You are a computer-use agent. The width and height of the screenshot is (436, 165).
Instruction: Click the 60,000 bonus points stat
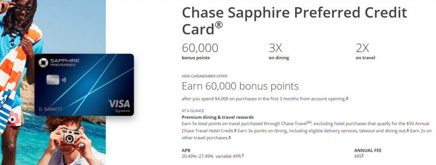pyautogui.click(x=200, y=51)
